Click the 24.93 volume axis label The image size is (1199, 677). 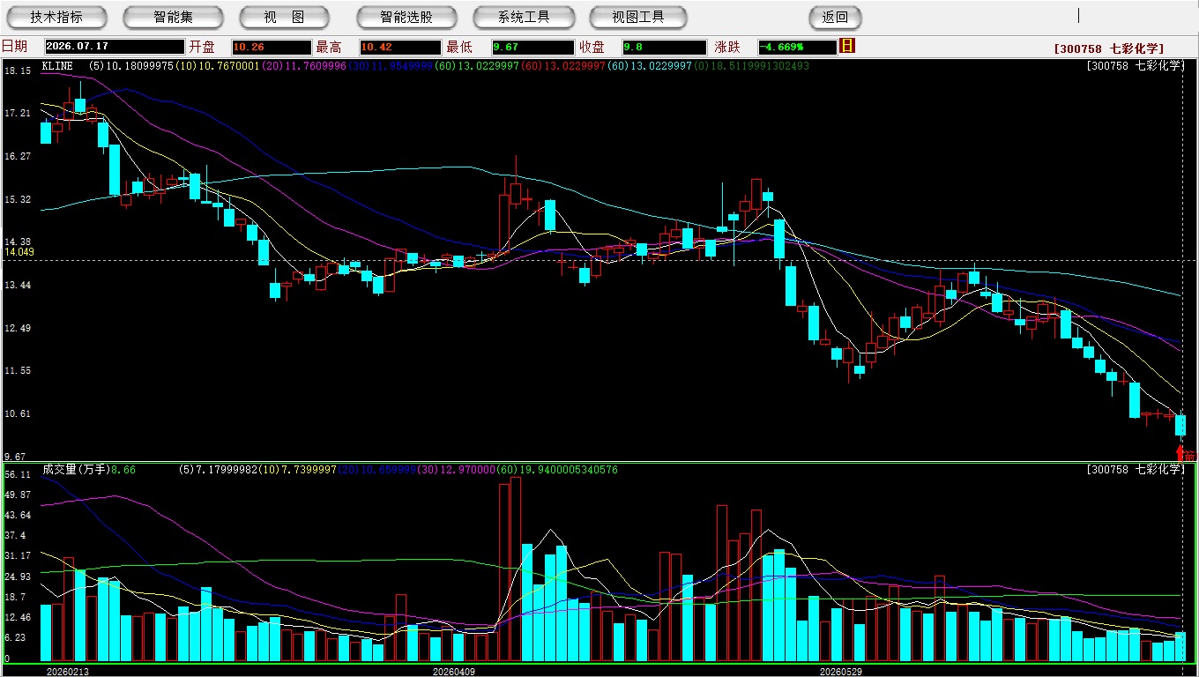point(18,577)
